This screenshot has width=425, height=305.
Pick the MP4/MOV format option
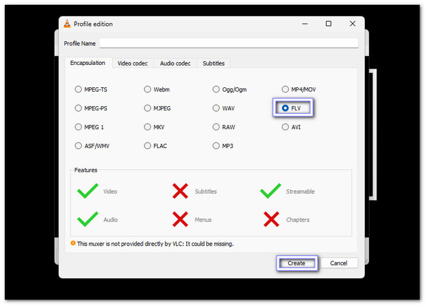pos(299,89)
